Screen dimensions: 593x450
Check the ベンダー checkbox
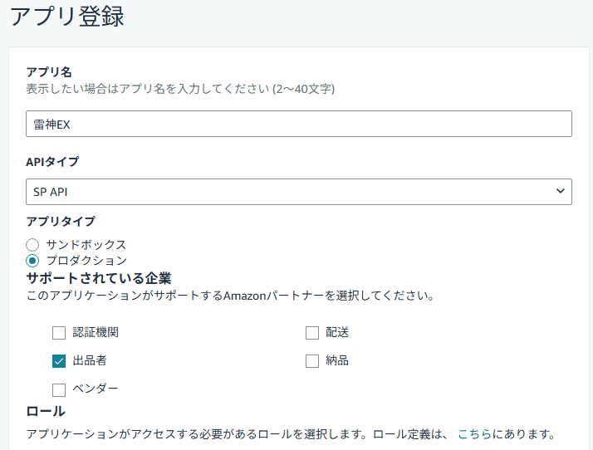[x=59, y=389]
